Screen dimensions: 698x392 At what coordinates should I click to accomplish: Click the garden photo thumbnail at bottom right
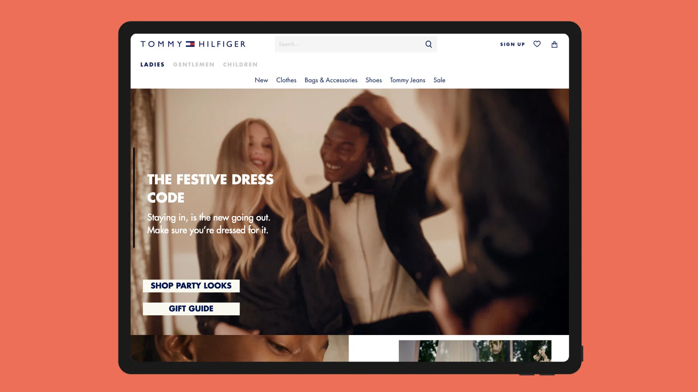tap(475, 351)
